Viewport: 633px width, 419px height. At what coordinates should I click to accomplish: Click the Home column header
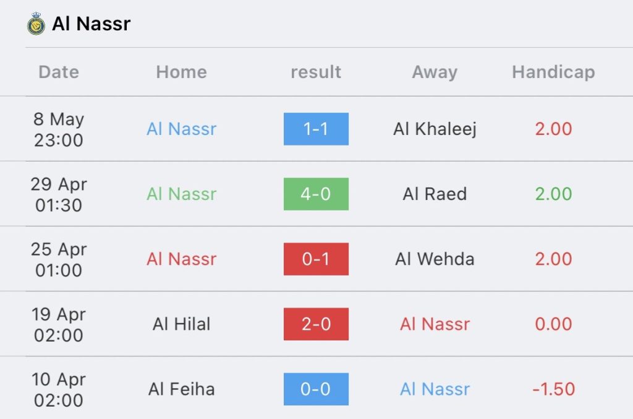[181, 72]
